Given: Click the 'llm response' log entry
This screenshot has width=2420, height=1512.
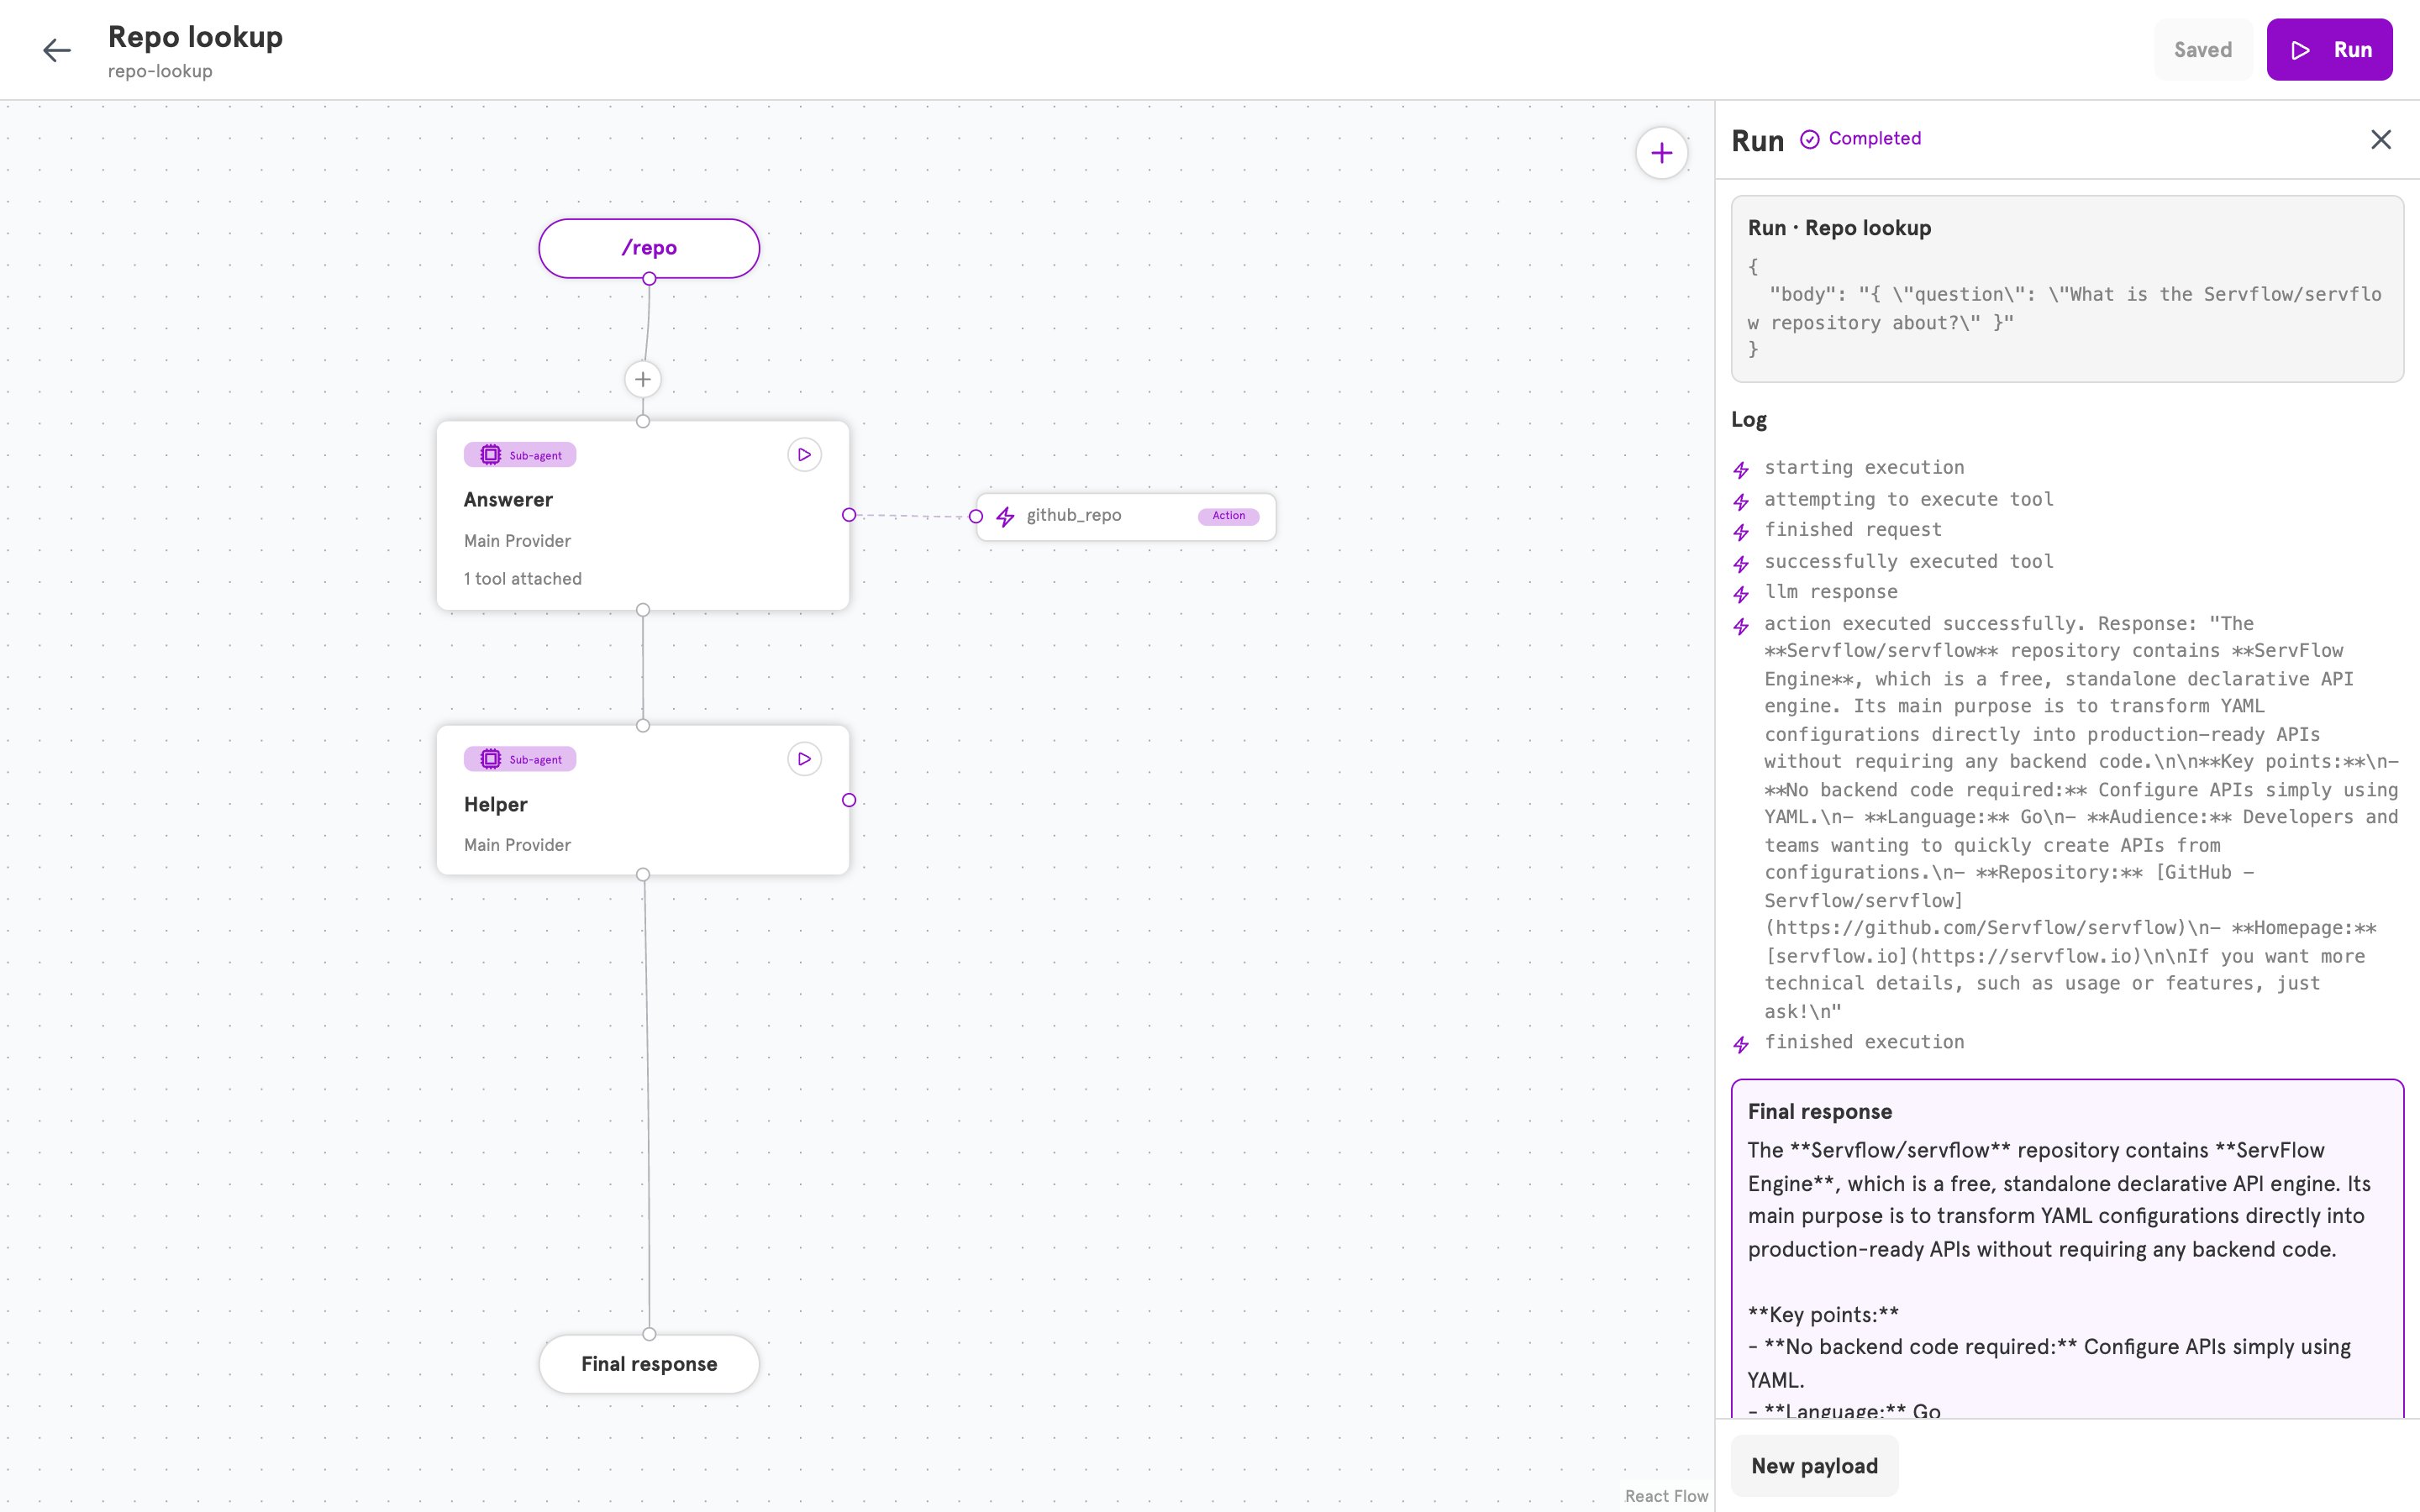Looking at the screenshot, I should coord(1831,592).
